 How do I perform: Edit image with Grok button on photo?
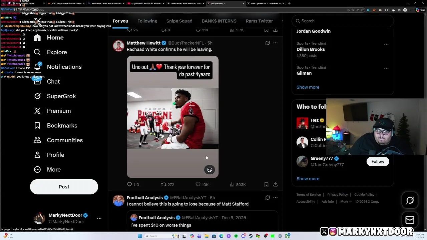[x=209, y=170]
